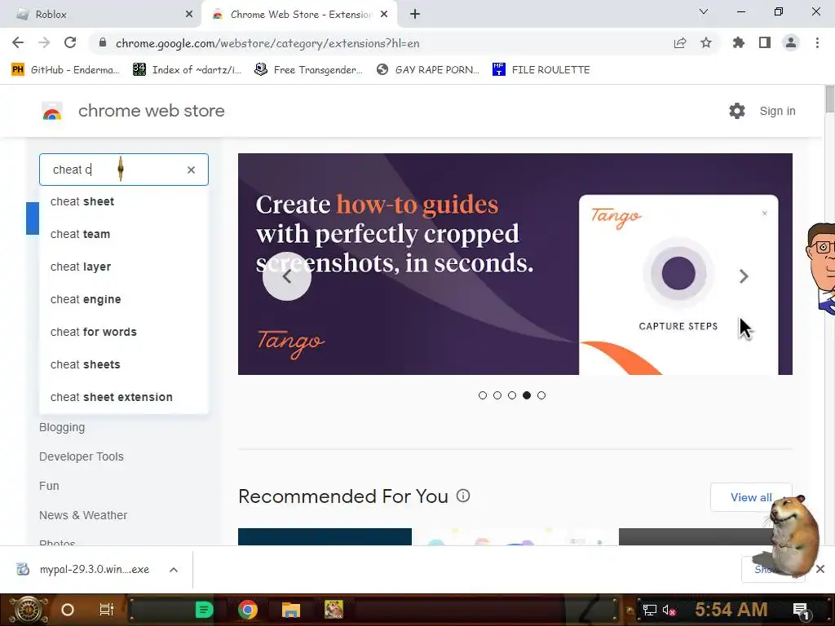The image size is (835, 626).
Task: Open the Start menu button
Action: coord(28,610)
